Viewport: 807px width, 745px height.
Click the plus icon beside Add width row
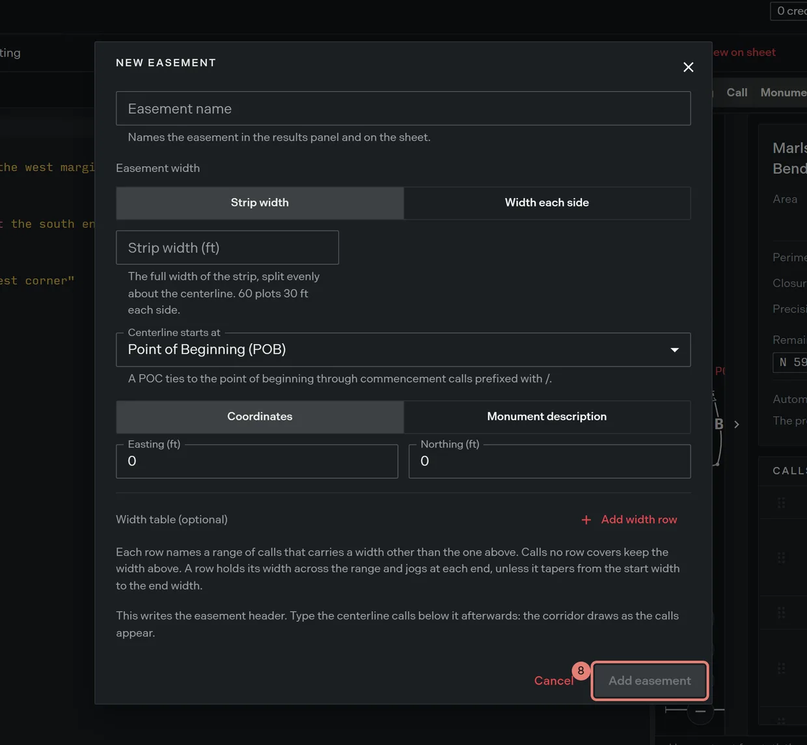[x=586, y=520]
